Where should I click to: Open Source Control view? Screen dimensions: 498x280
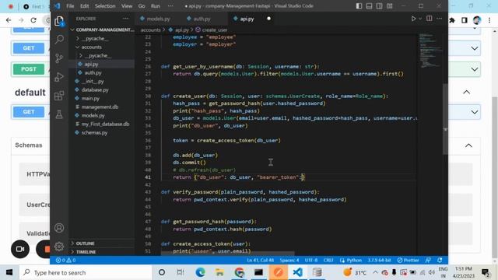pos(59,58)
